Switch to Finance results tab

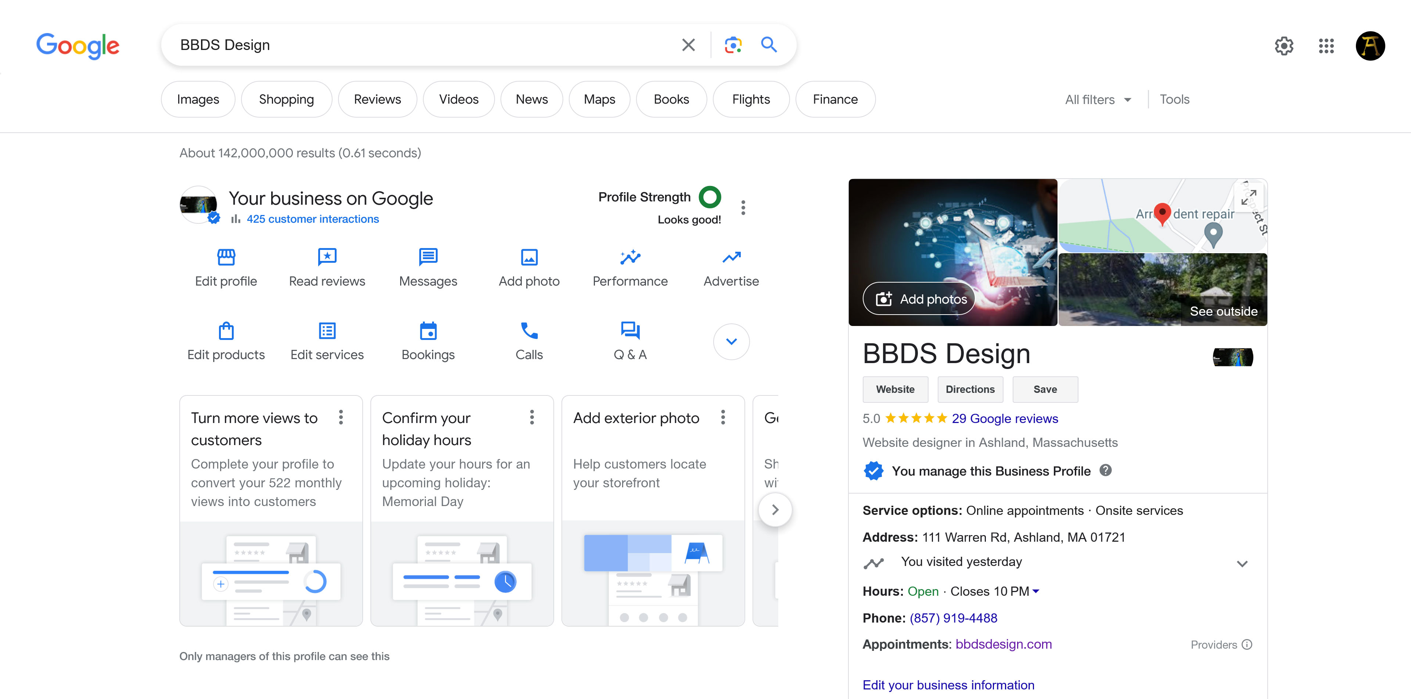(835, 99)
